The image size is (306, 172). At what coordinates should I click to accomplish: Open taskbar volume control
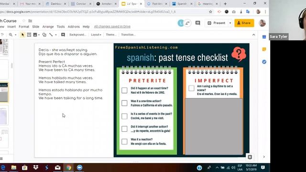click(x=233, y=168)
